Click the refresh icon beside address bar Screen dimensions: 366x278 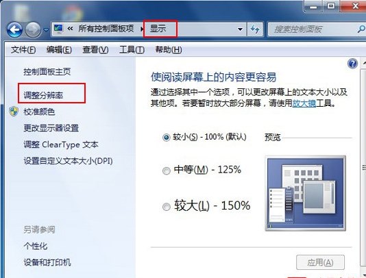click(255, 29)
